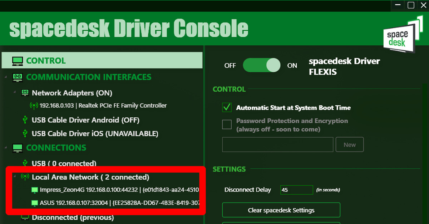
Task: Click the New password button
Action: tap(349, 145)
